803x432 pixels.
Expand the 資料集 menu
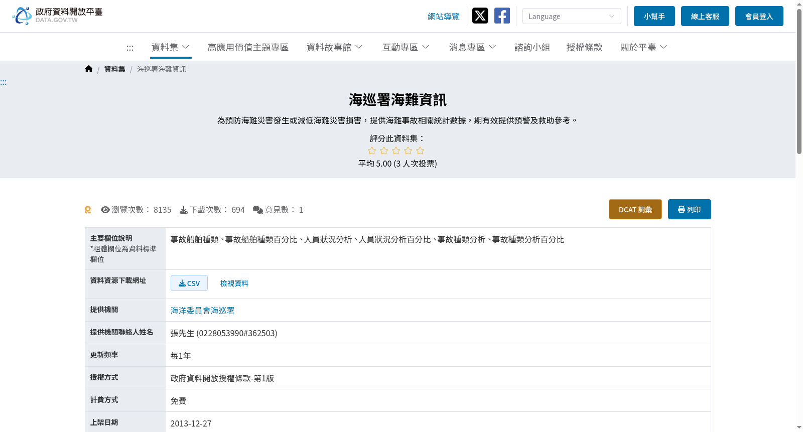click(171, 47)
